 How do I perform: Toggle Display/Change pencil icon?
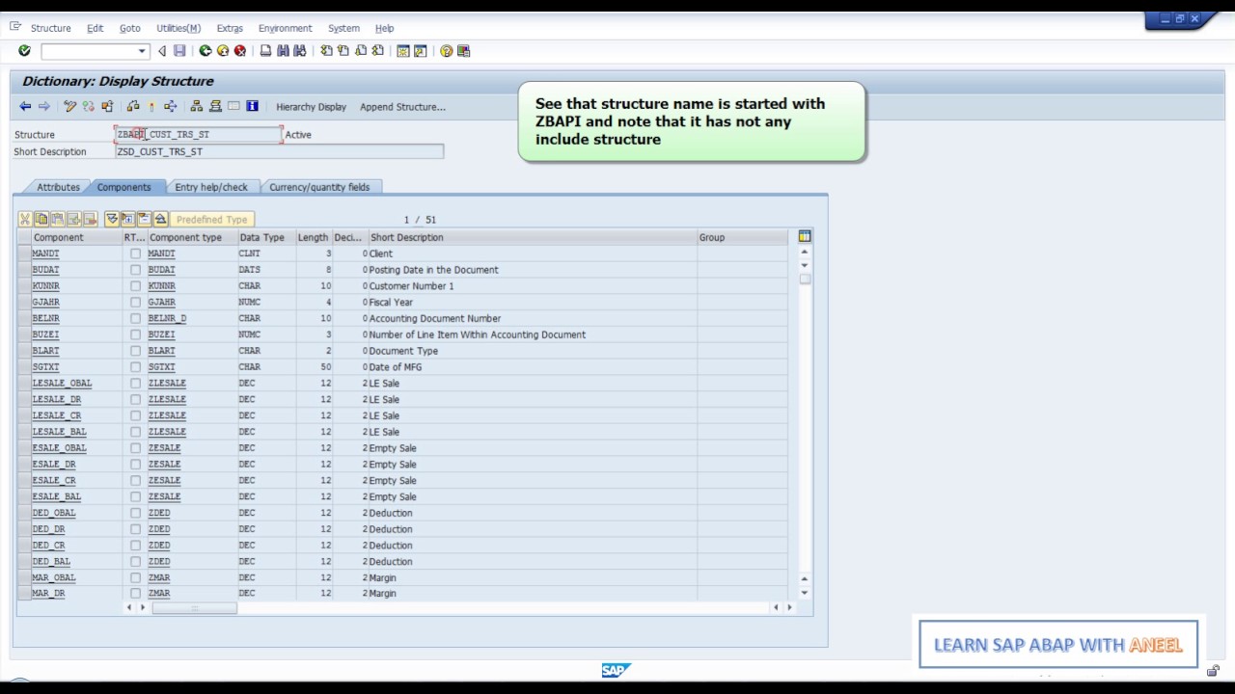click(69, 106)
